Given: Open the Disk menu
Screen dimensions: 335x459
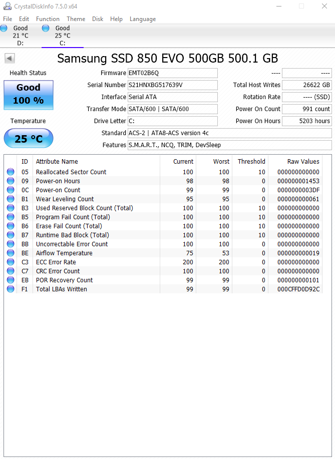Looking at the screenshot, I should pyautogui.click(x=98, y=19).
